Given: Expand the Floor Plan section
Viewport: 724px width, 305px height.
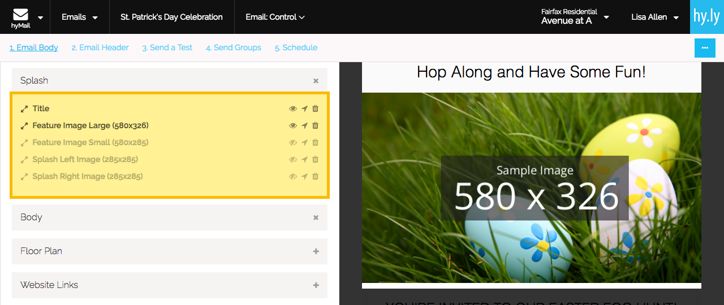Looking at the screenshot, I should click(x=316, y=251).
